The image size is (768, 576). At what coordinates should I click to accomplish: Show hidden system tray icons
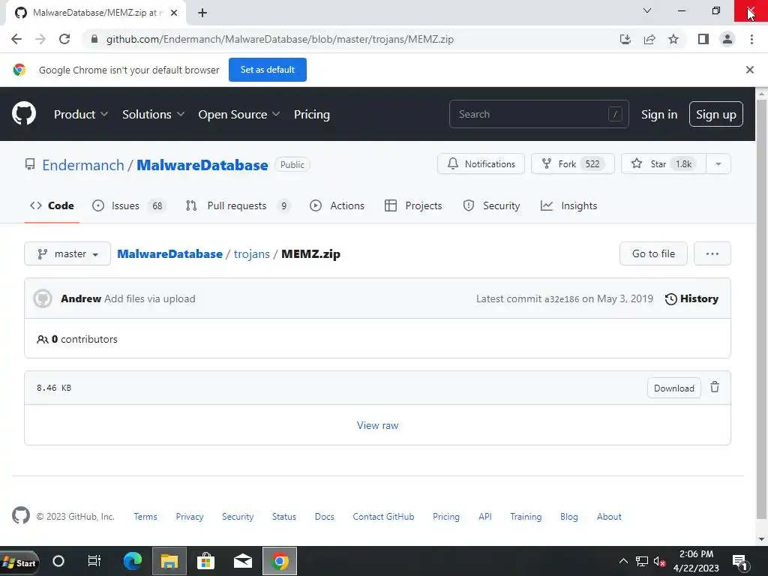[x=623, y=561]
